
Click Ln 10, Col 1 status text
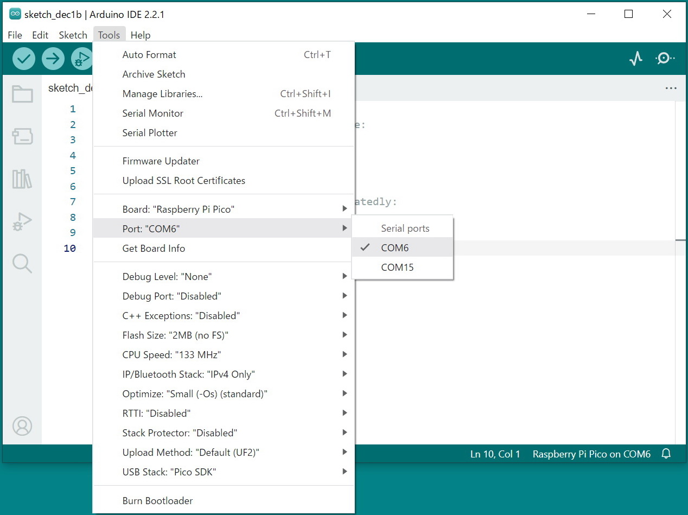[495, 454]
